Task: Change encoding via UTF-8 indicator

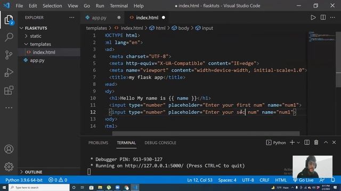Action: [248, 180]
